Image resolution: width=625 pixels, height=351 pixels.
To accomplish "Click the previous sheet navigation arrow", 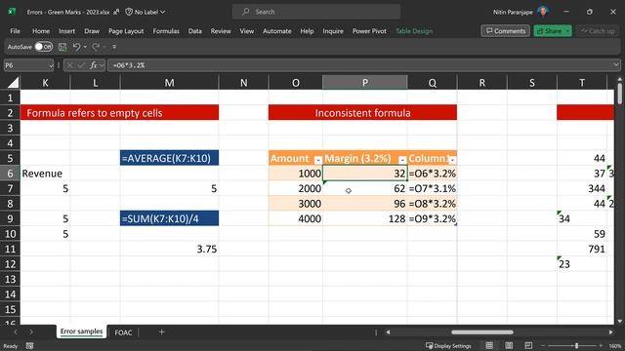I will pos(16,331).
